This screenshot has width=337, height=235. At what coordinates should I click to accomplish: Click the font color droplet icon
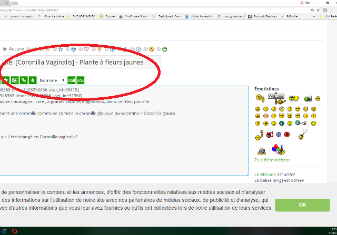tap(33, 80)
